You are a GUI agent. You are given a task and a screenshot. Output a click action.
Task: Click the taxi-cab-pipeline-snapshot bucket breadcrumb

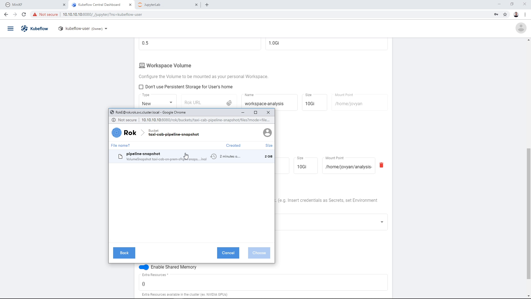[173, 133]
